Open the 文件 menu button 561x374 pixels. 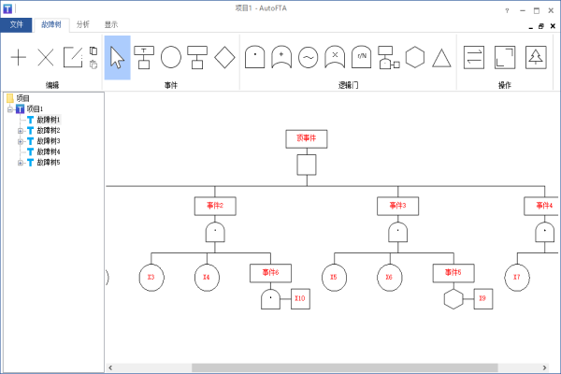coord(16,24)
